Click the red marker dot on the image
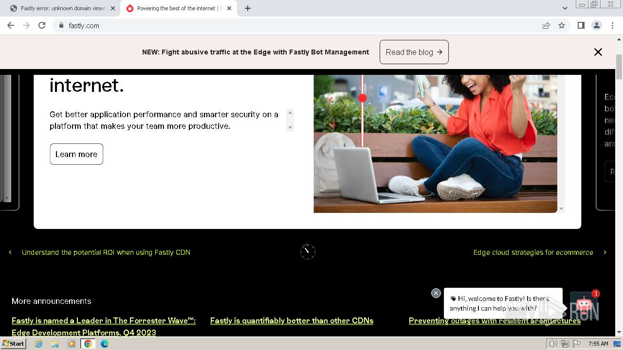Viewport: 623px width, 350px height. [362, 98]
